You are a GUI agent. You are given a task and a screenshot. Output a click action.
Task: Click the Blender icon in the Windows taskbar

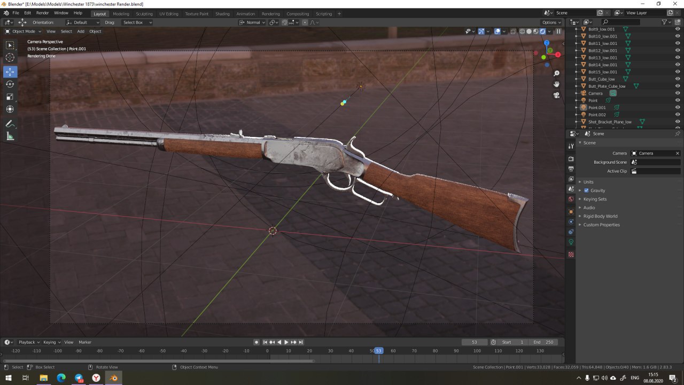coord(114,378)
